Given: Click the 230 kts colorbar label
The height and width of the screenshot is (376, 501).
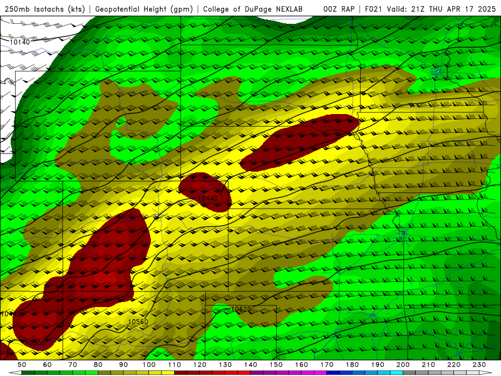Looking at the screenshot, I should coord(479,365).
